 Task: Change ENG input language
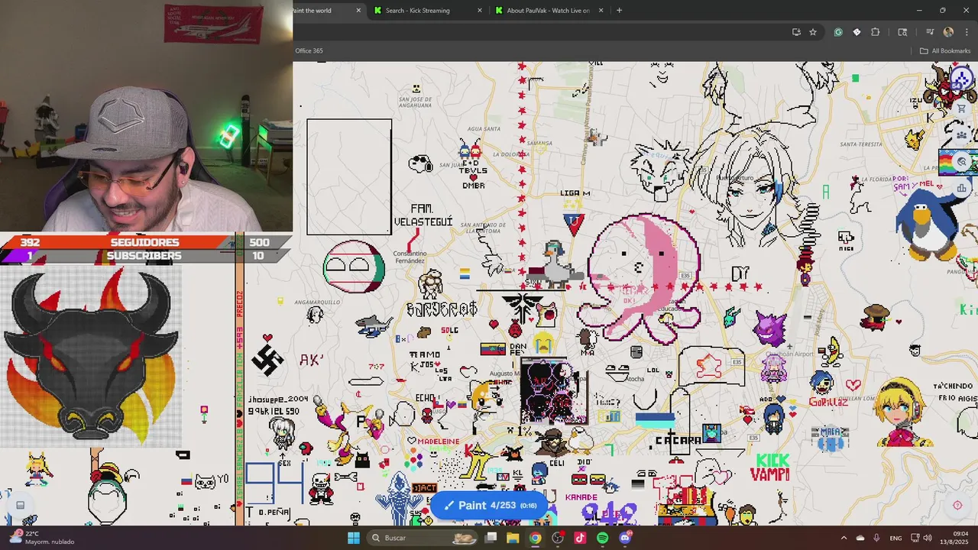click(895, 538)
